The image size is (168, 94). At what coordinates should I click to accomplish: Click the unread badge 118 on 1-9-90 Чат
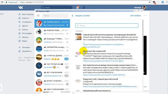pos(66,59)
